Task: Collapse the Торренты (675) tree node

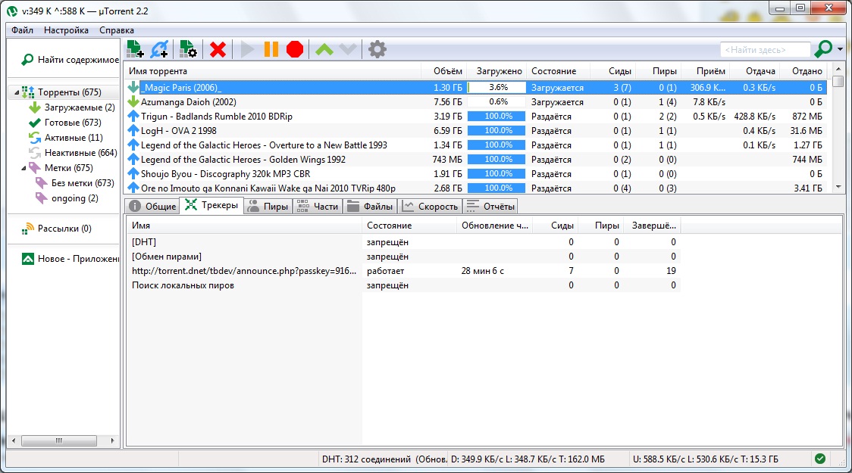Action: point(15,92)
